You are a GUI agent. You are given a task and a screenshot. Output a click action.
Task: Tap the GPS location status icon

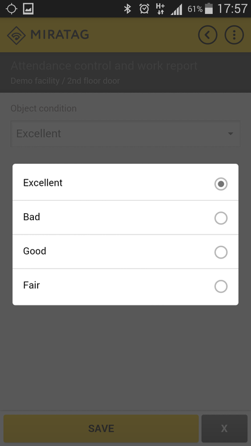click(x=11, y=9)
